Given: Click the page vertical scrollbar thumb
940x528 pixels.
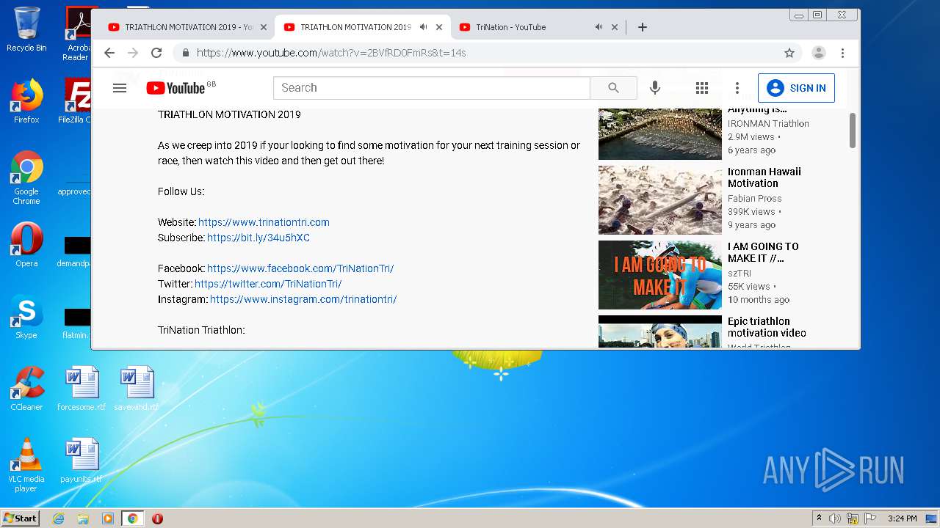Looking at the screenshot, I should pyautogui.click(x=853, y=131).
